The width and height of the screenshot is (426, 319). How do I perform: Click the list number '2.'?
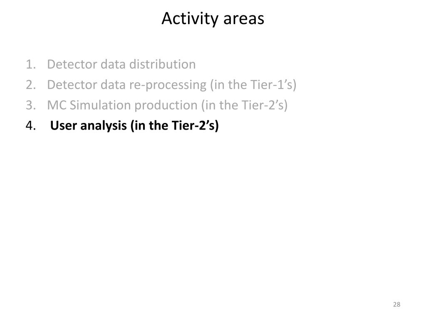tap(31, 85)
